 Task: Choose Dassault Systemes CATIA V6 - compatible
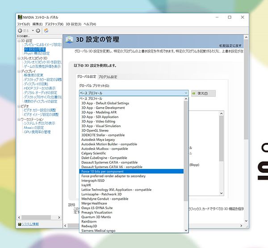[x=131, y=167]
